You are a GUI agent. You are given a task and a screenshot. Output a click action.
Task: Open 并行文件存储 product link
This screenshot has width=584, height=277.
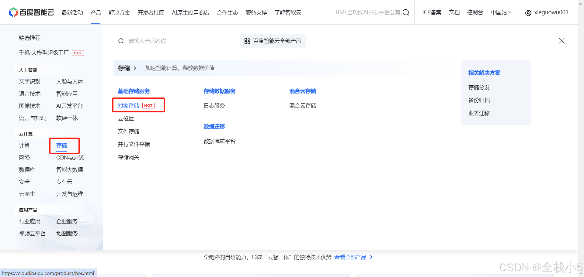click(134, 144)
